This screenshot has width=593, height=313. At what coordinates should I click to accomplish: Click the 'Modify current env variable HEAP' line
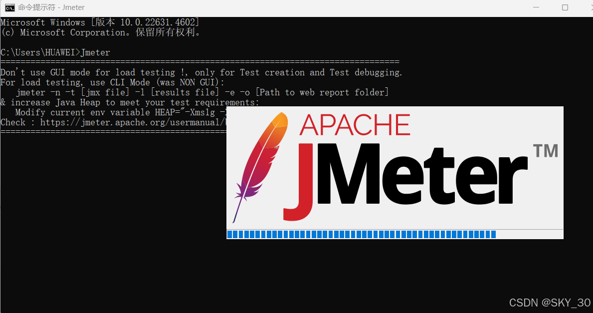coord(121,112)
